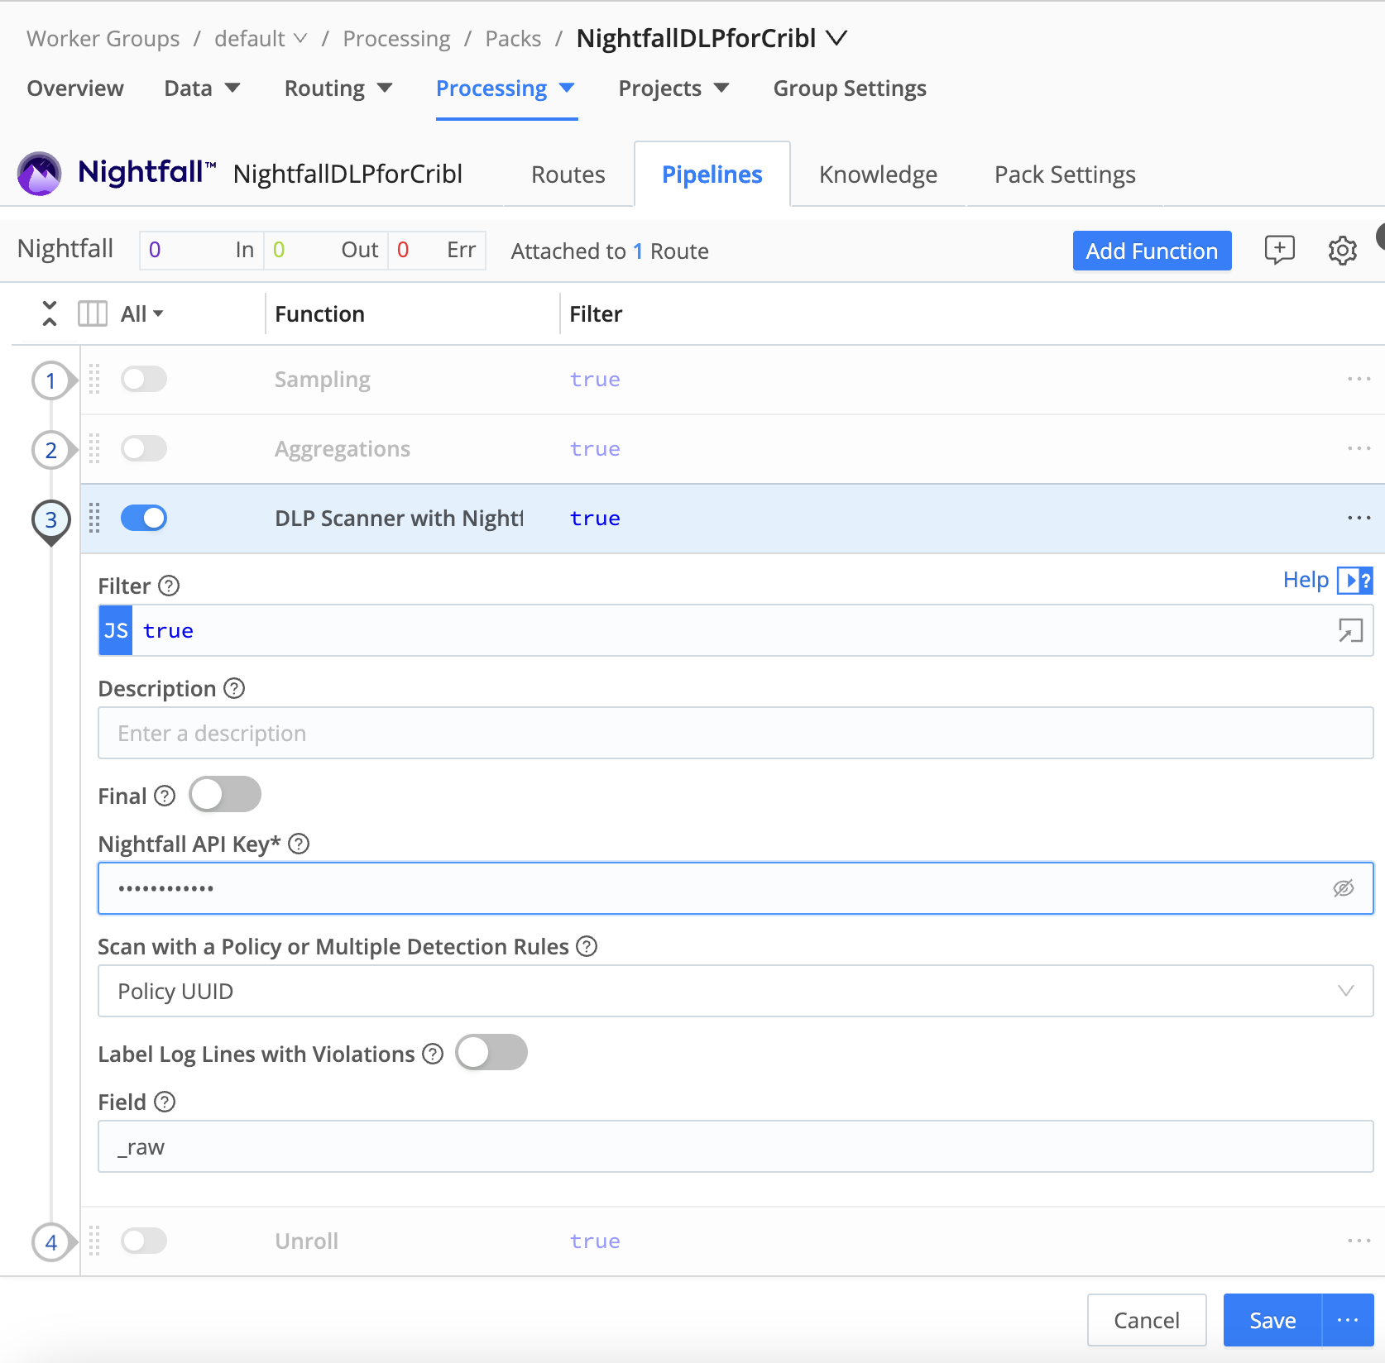Click the Filter field help icon
The width and height of the screenshot is (1385, 1363).
tap(169, 586)
